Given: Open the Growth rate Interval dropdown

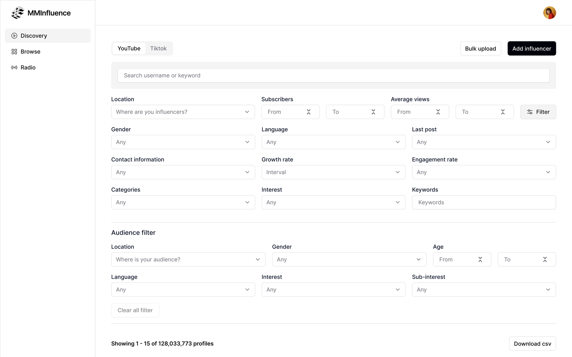Looking at the screenshot, I should [333, 172].
